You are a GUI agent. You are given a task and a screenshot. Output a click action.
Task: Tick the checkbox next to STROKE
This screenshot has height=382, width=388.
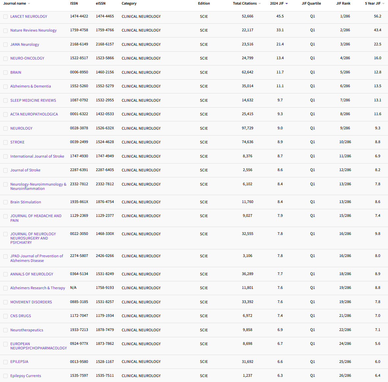click(x=5, y=142)
